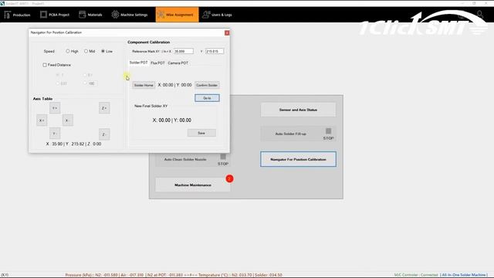Save the new final solder XY

point(201,133)
